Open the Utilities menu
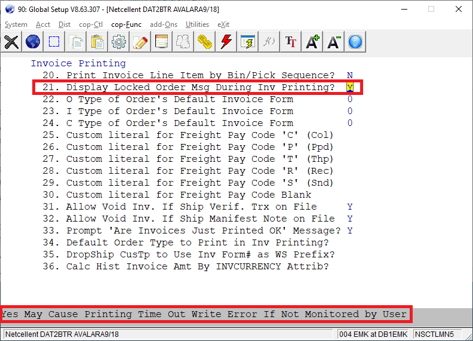 [197, 24]
